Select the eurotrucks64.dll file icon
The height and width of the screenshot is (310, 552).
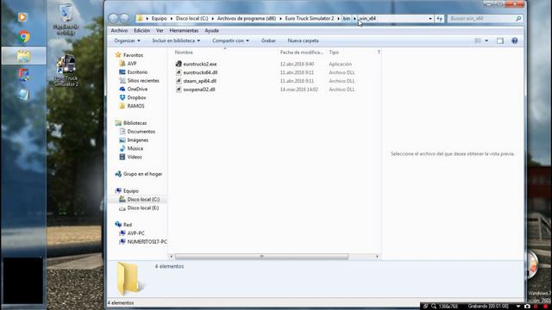click(x=179, y=72)
